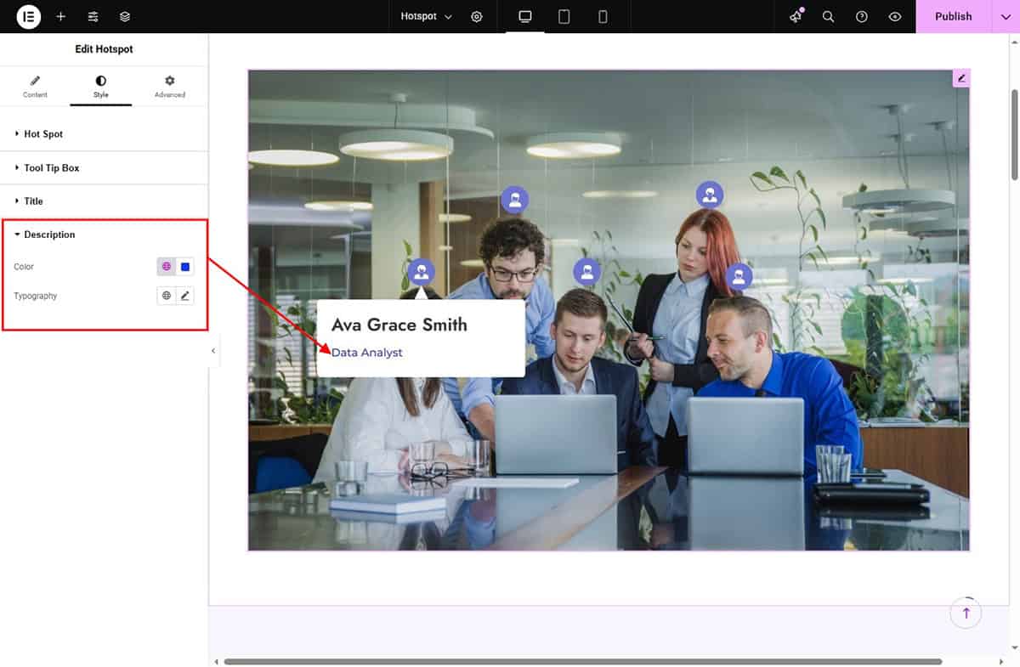Switch to tablet device view
The height and width of the screenshot is (667, 1020).
[564, 16]
